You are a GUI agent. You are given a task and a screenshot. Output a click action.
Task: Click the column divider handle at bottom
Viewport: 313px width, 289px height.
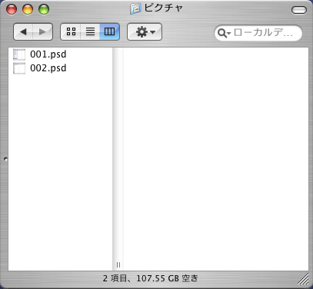pyautogui.click(x=118, y=264)
